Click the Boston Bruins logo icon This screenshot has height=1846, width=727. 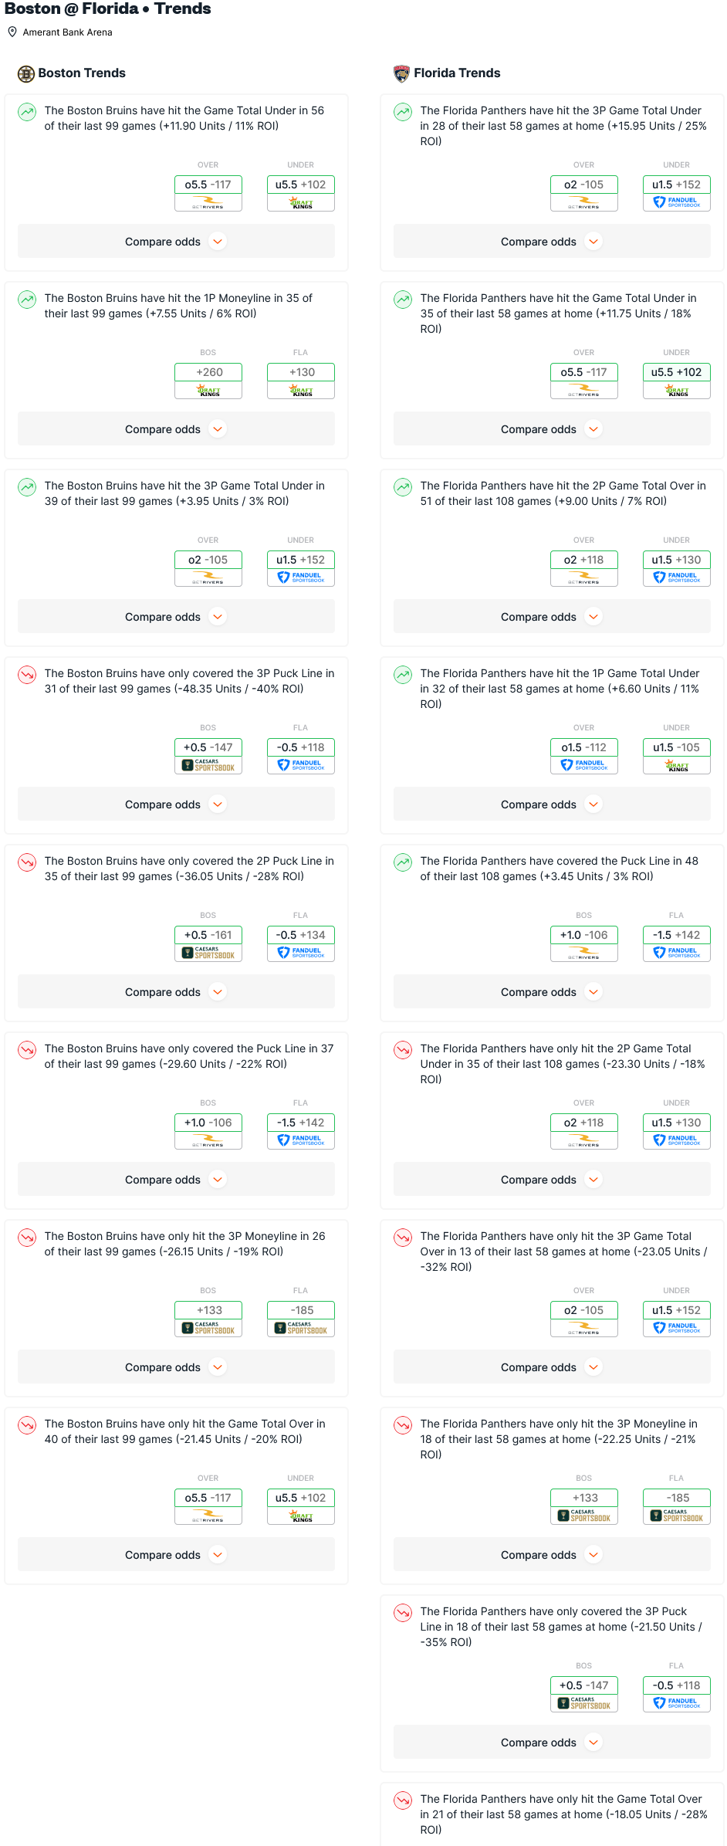tap(26, 73)
